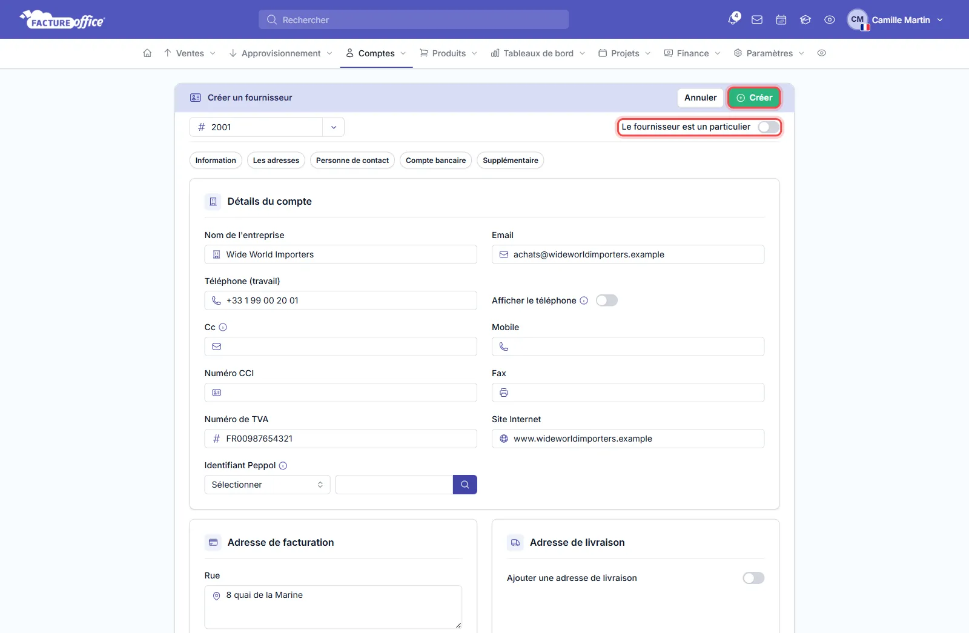Image resolution: width=969 pixels, height=633 pixels.
Task: Click the eye icon after Paramètres
Action: click(x=822, y=53)
